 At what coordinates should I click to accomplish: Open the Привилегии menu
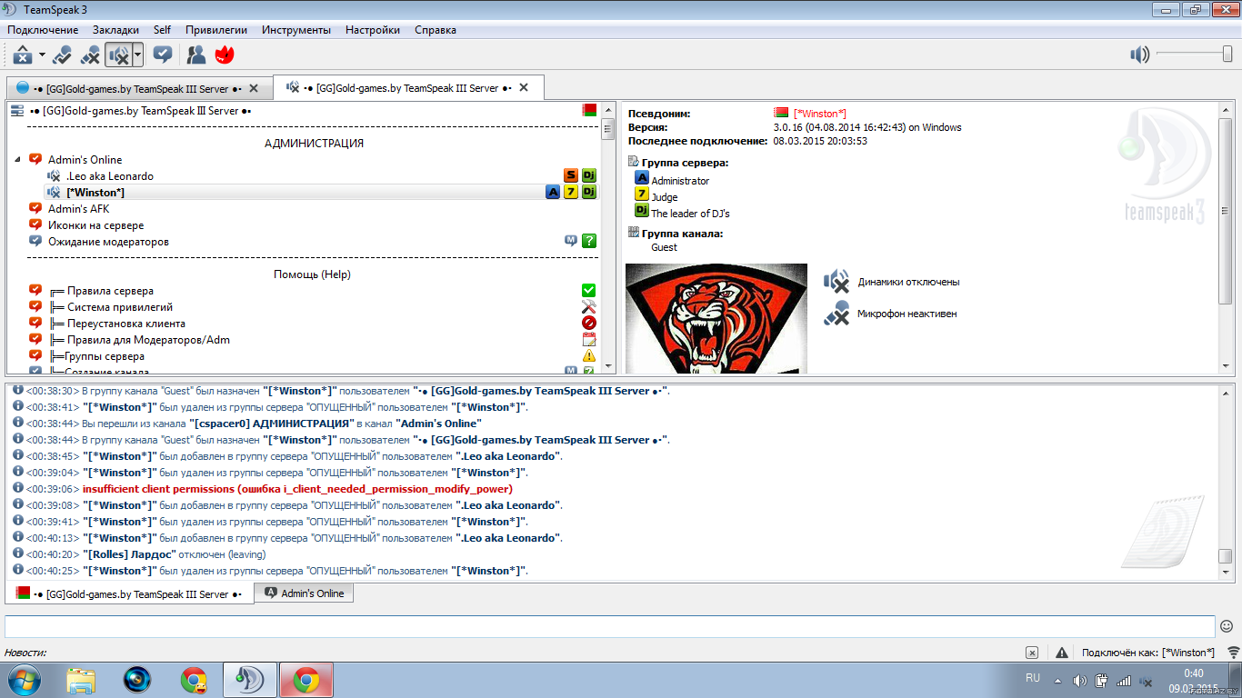[216, 30]
